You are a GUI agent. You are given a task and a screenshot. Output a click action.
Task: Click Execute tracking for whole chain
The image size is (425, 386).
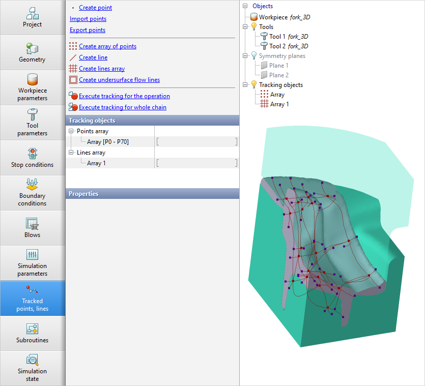[122, 107]
